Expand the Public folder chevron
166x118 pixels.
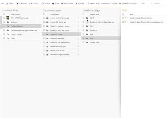pyautogui.click(x=39, y=38)
